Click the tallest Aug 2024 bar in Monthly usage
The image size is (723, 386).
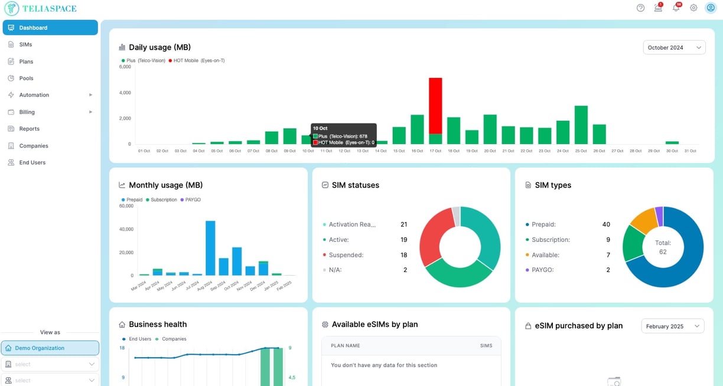tap(210, 248)
